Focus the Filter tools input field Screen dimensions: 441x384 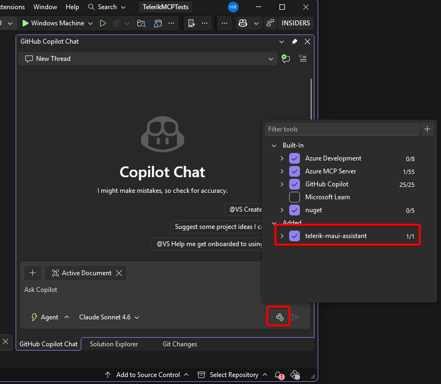pyautogui.click(x=342, y=129)
